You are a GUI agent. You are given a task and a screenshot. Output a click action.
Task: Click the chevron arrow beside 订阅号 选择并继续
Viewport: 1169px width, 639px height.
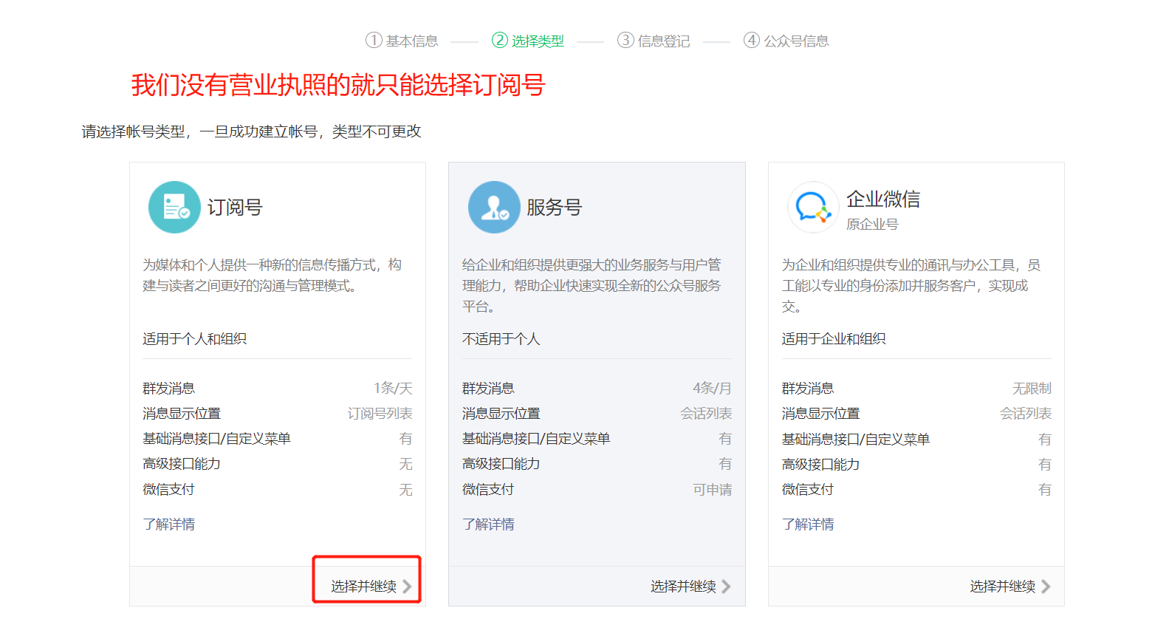click(407, 587)
